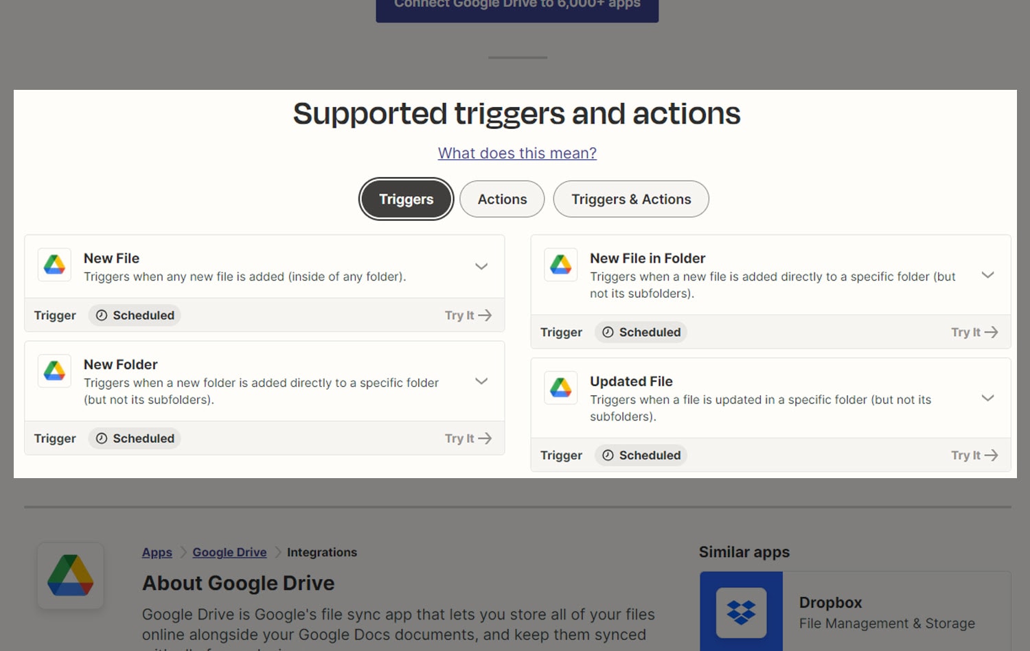Select the Triggers & Actions tab
The width and height of the screenshot is (1030, 651).
pyautogui.click(x=631, y=199)
